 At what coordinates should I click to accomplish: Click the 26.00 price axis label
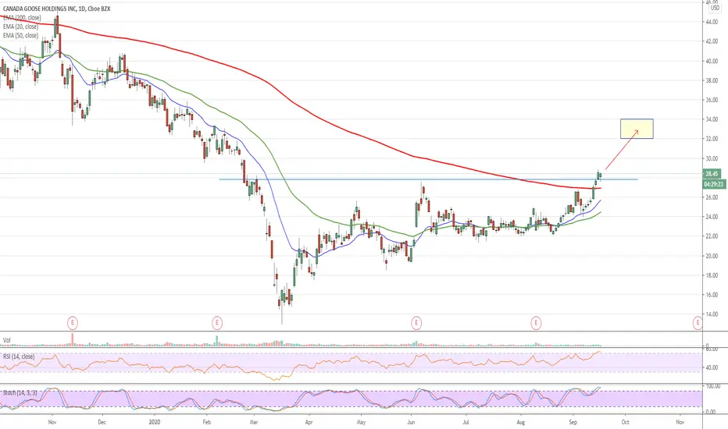pos(712,197)
